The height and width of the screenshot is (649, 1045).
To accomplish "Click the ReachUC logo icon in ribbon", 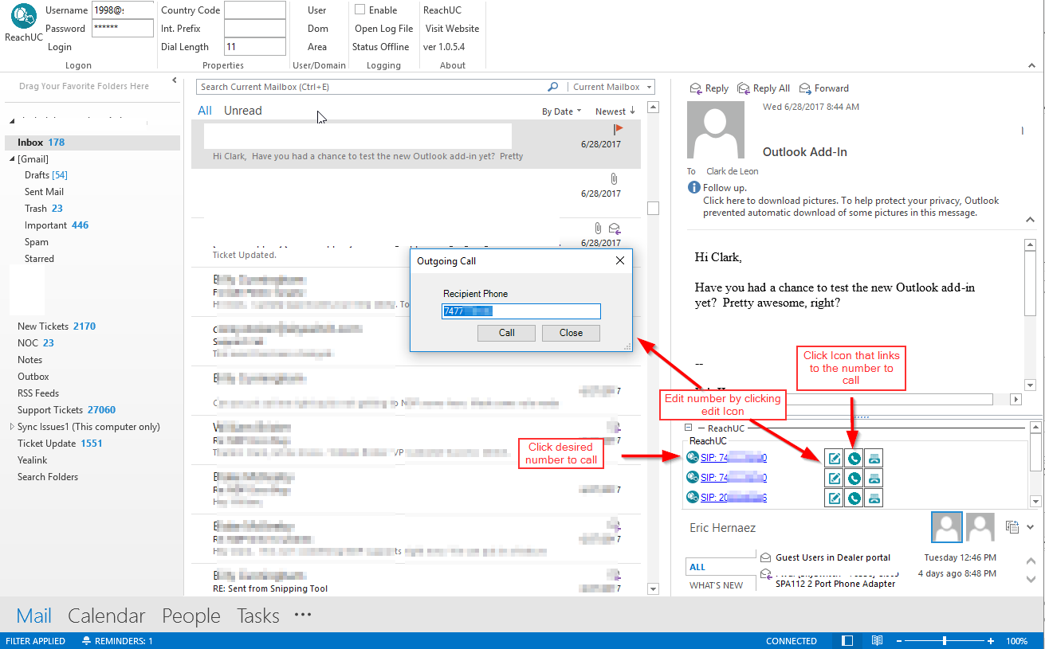I will click(x=24, y=17).
